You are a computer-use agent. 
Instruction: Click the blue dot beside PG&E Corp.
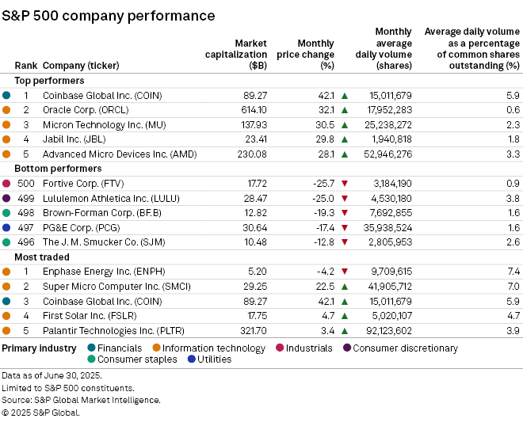[6, 227]
